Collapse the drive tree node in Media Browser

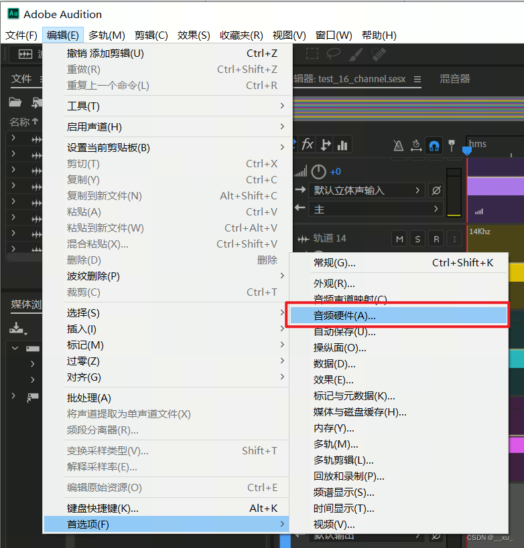click(15, 348)
